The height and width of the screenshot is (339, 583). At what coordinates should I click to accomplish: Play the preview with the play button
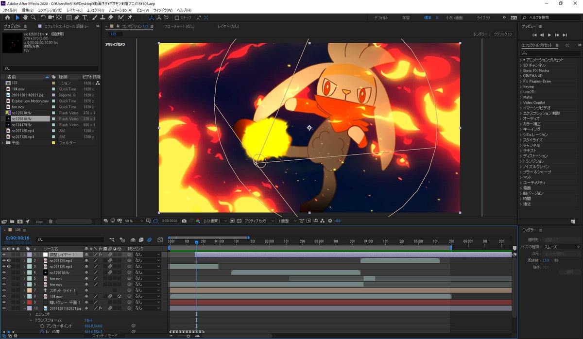pos(549,35)
